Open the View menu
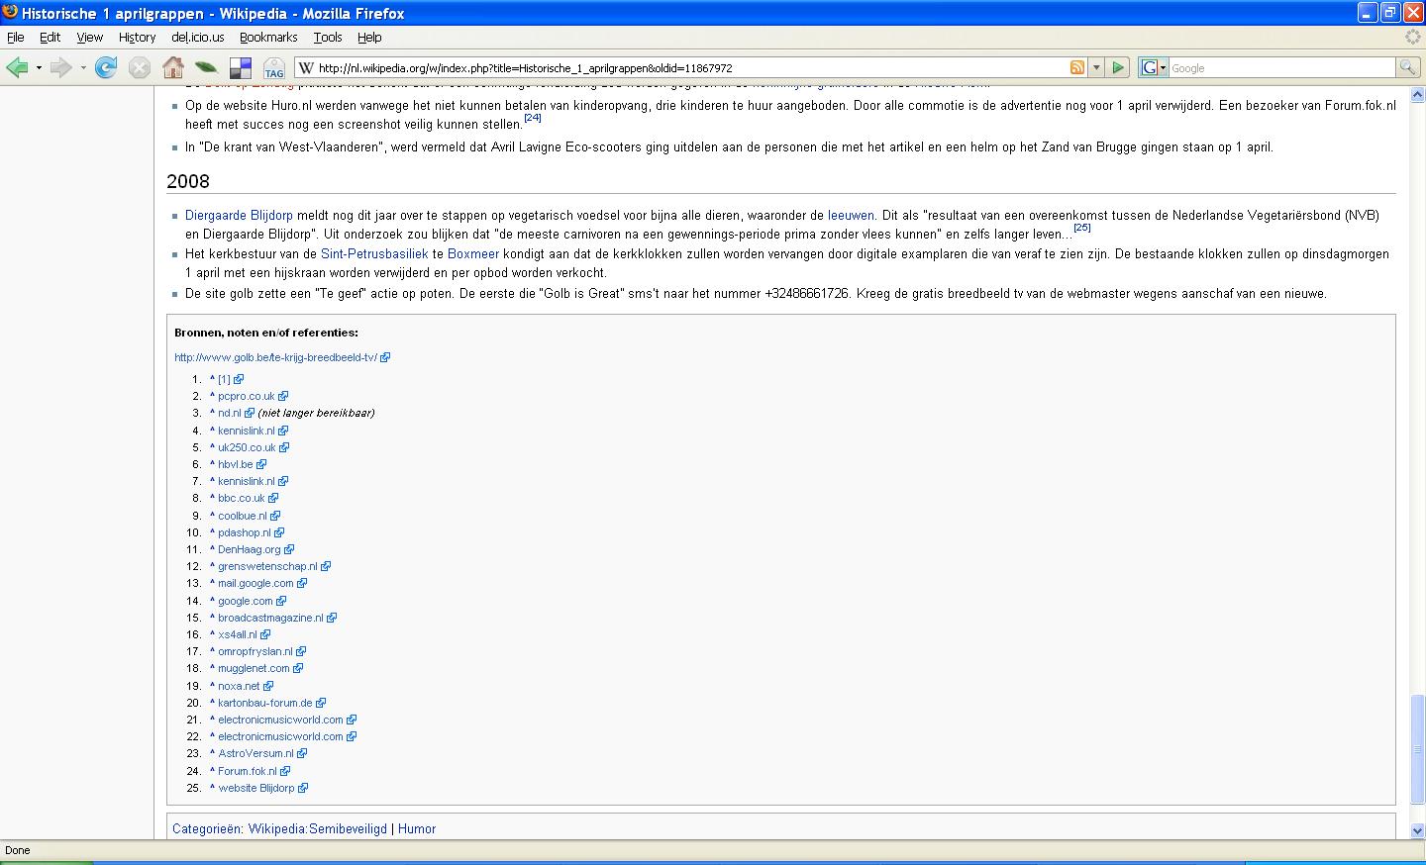 (90, 37)
